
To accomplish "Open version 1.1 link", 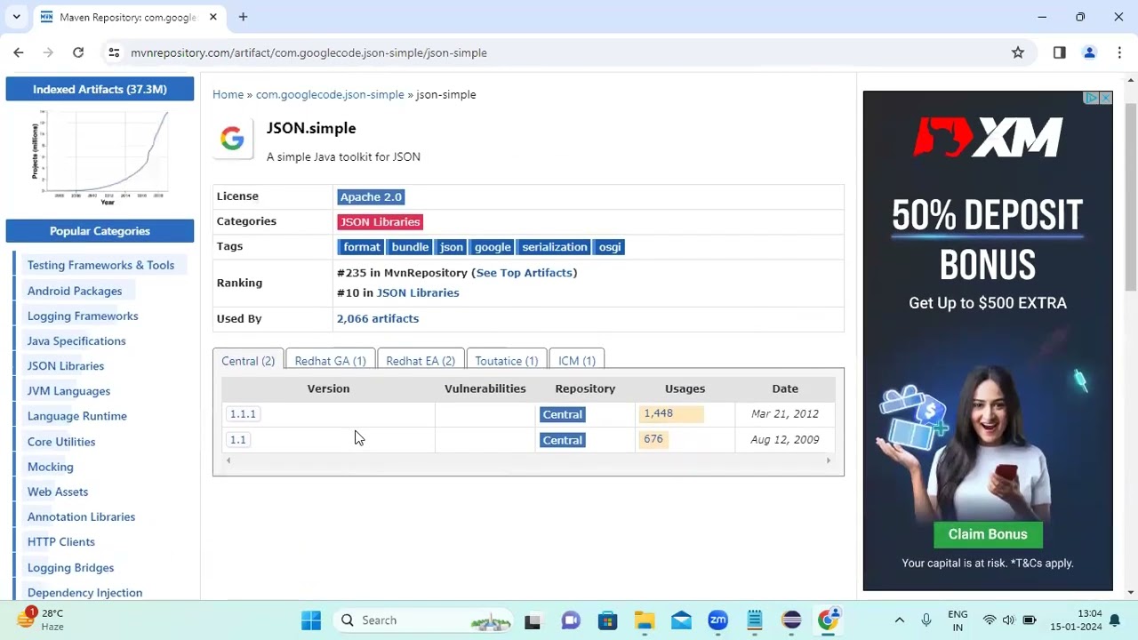I will (x=237, y=440).
